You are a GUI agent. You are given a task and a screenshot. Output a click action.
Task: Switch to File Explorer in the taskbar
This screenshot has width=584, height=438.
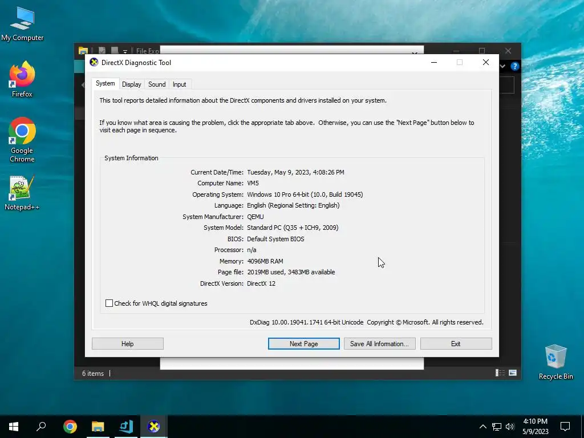[98, 427]
